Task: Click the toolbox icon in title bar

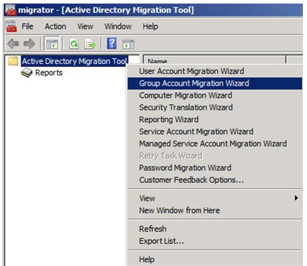Action: [11, 10]
